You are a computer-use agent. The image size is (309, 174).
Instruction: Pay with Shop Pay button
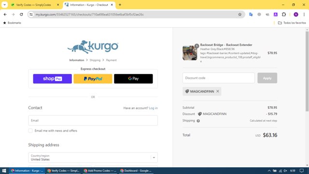point(53,79)
